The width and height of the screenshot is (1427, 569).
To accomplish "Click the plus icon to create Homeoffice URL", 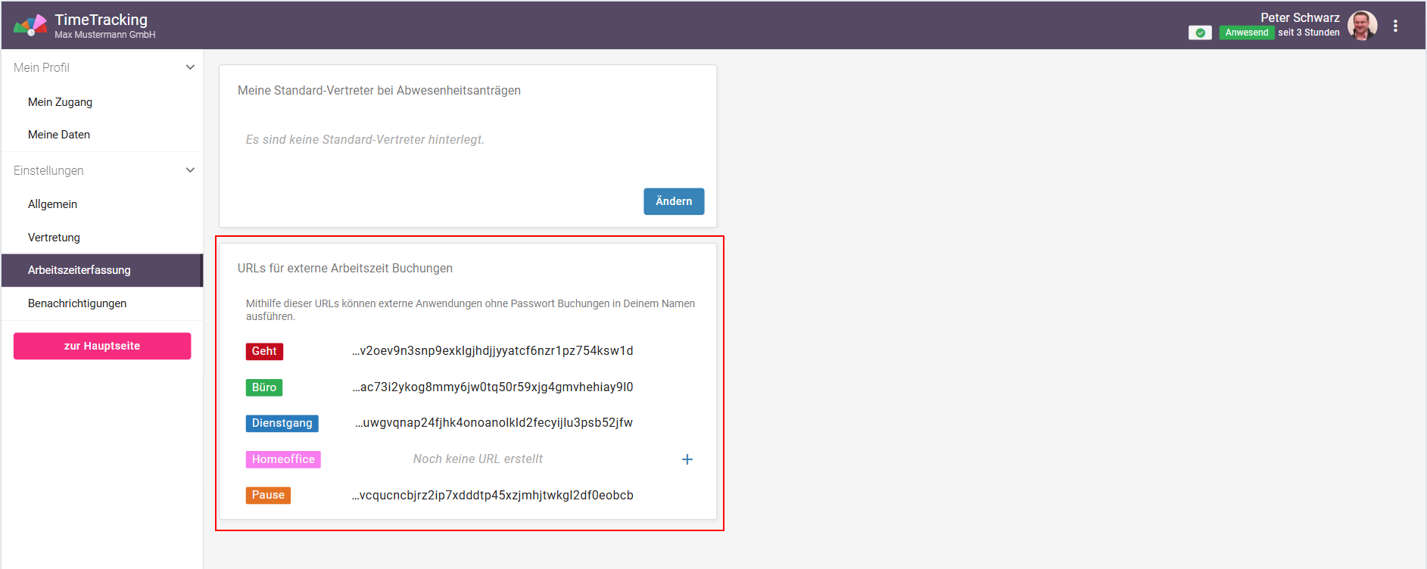I will (687, 459).
